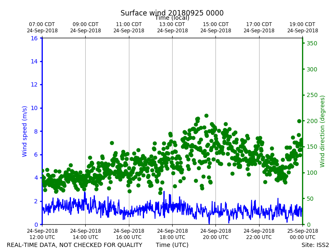The image size is (336, 252).
Task: Click the chart title "Surface wind 20180925 0000"
Action: point(172,13)
